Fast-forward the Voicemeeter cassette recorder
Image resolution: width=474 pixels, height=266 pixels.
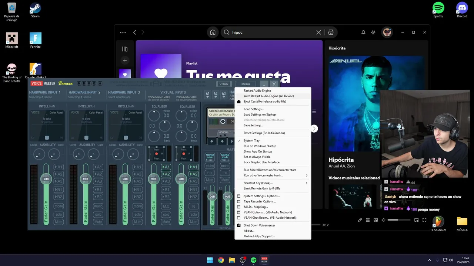click(222, 141)
